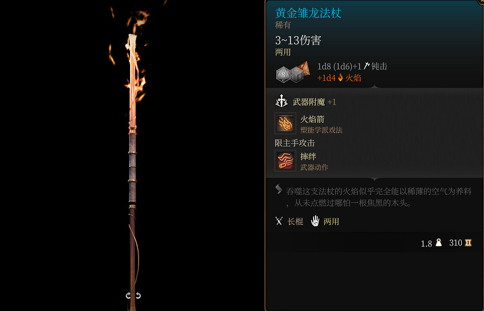Click the bludgeoning hammer icon beside 钝击

(x=367, y=65)
